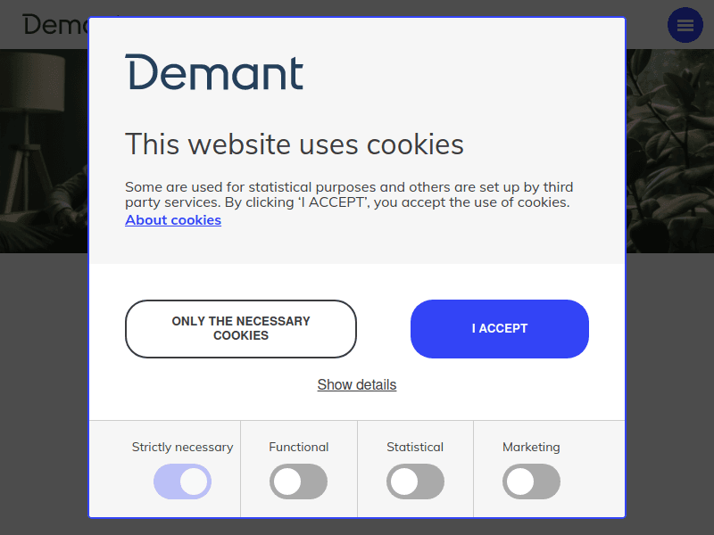Open the About cookies link
This screenshot has width=714, height=535.
[173, 220]
